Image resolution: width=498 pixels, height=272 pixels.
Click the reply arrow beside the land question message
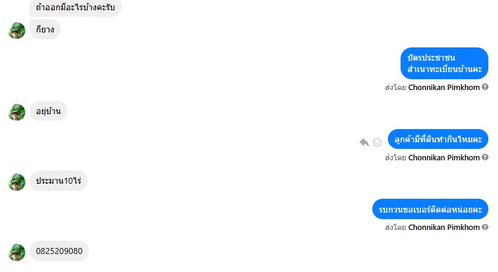click(x=364, y=142)
